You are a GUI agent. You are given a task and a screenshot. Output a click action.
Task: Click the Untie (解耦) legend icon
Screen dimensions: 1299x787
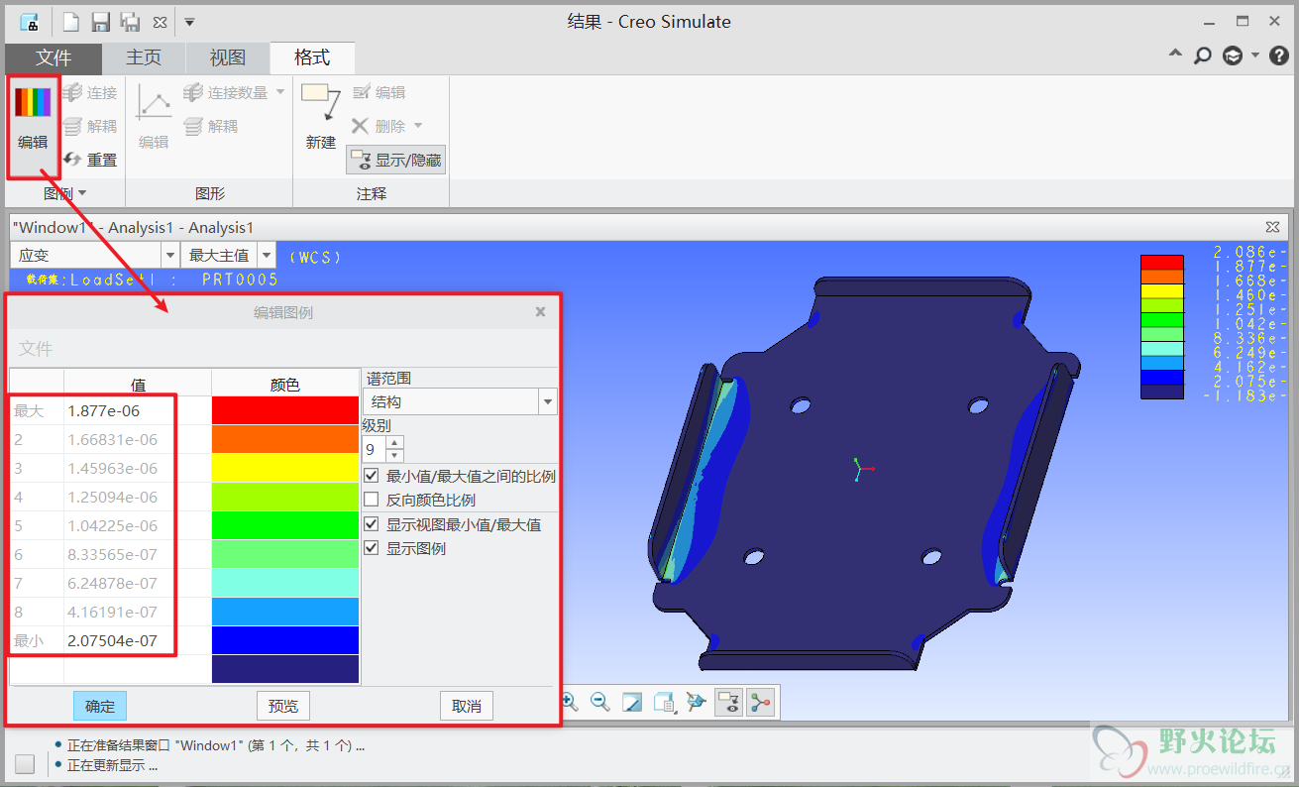[x=72, y=126]
